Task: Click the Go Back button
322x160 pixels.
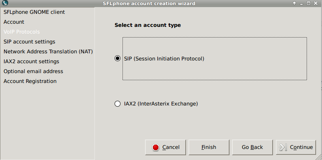Action: tap(252, 147)
